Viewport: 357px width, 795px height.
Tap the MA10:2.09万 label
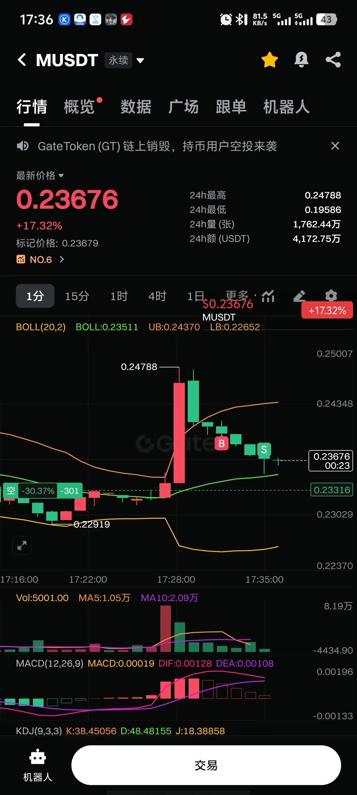click(169, 598)
